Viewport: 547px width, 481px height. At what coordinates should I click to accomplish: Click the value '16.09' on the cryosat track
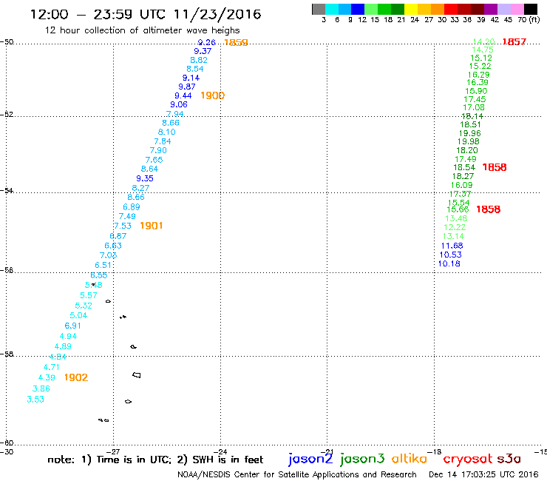coord(461,185)
